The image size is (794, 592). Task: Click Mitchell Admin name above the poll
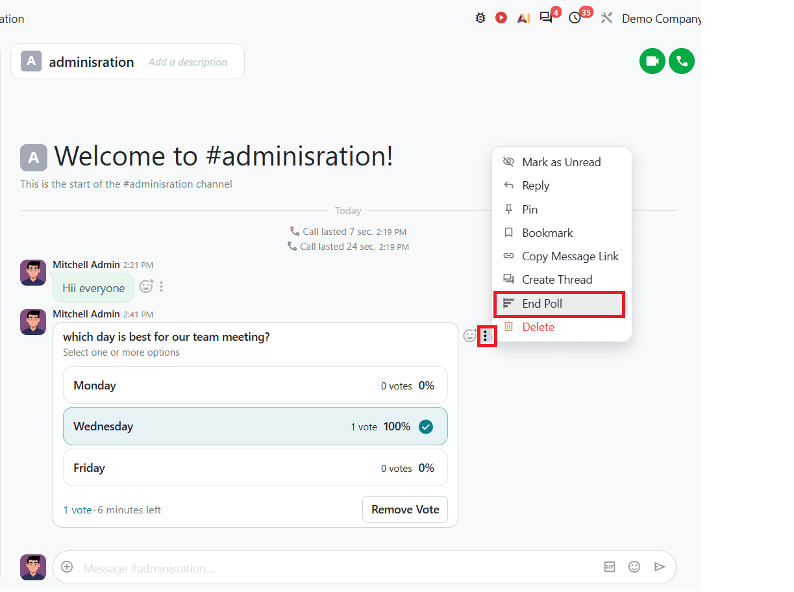click(86, 314)
